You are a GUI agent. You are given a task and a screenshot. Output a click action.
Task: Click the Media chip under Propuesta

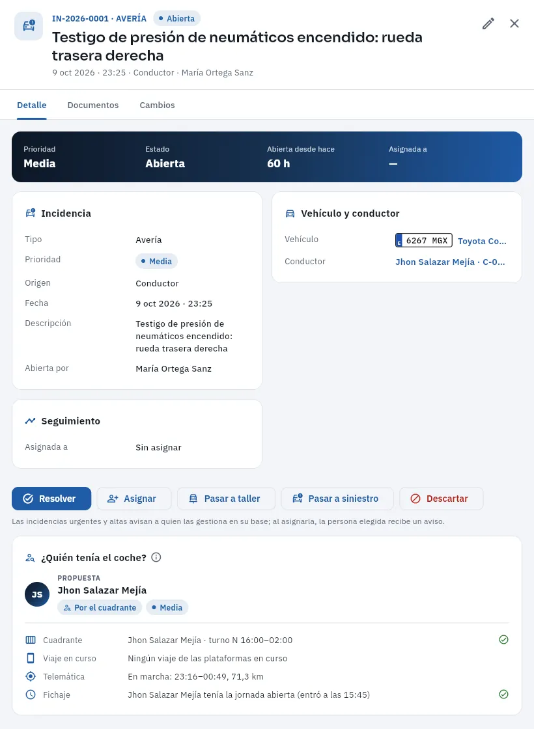click(167, 608)
